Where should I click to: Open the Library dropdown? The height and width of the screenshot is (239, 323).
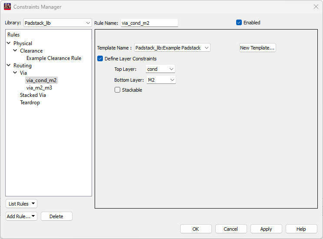[57, 23]
